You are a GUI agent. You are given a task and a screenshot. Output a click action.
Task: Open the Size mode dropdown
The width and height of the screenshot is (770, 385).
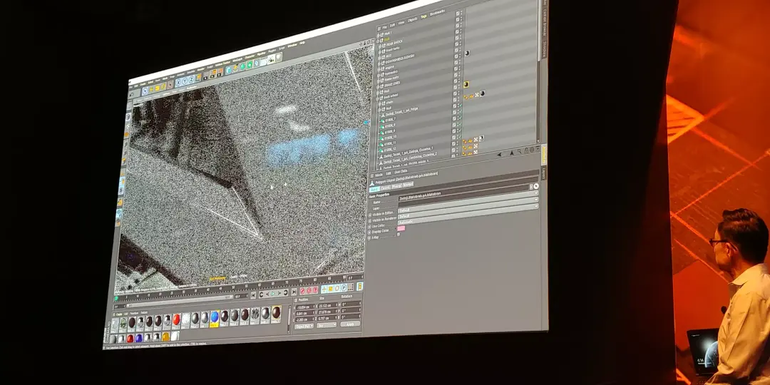pos(326,325)
